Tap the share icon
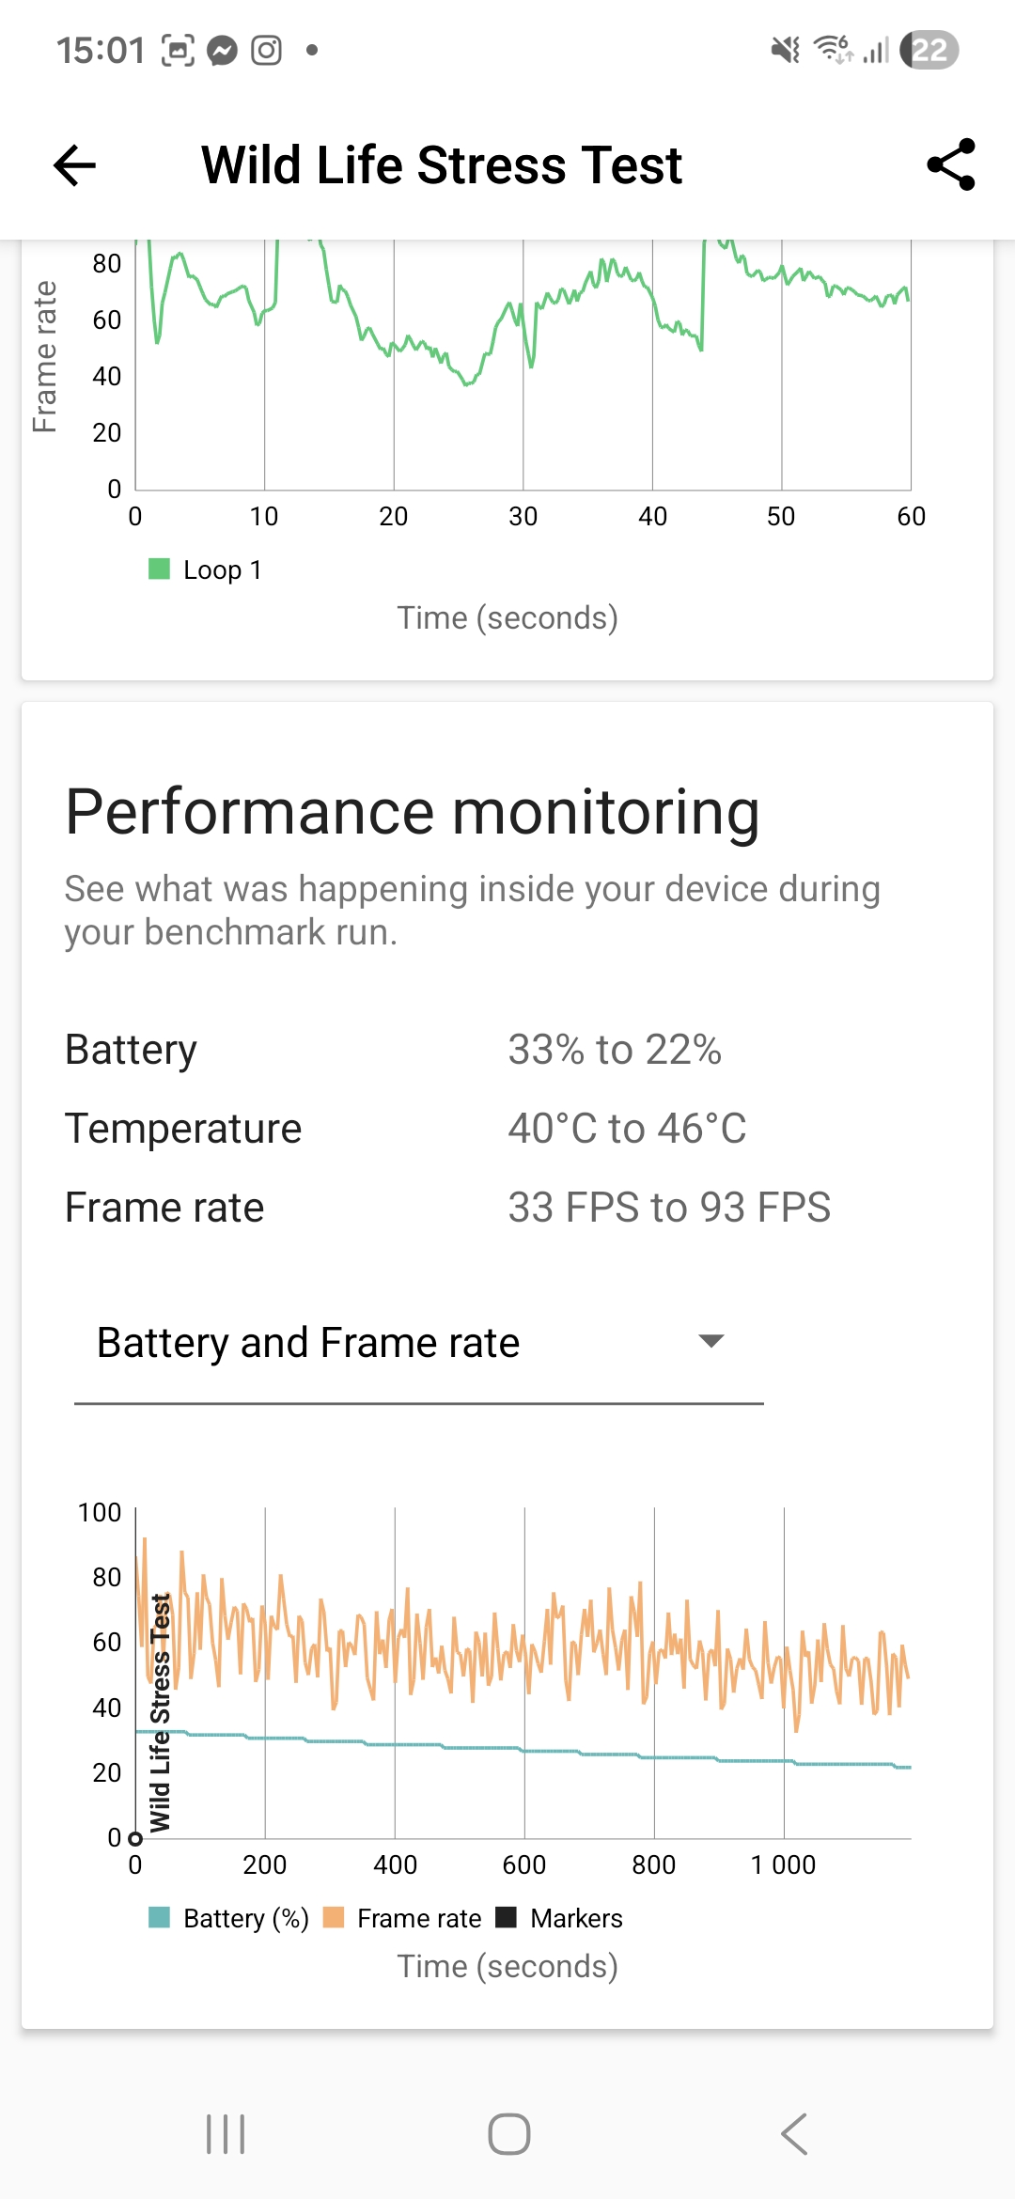1015x2199 pixels. coord(950,165)
